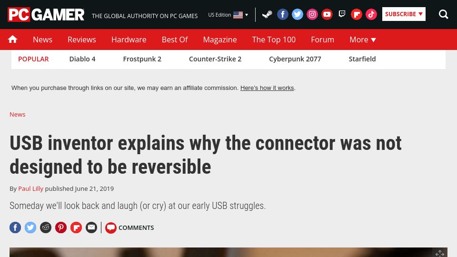Click the COMMENTS text link
457x257 pixels.
(136, 228)
